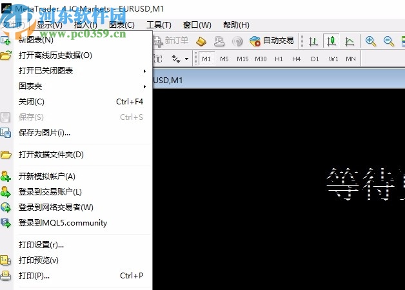This screenshot has width=405, height=290.
Task: Choose 打开数据文件夹(D) menu entry
Action: point(76,155)
